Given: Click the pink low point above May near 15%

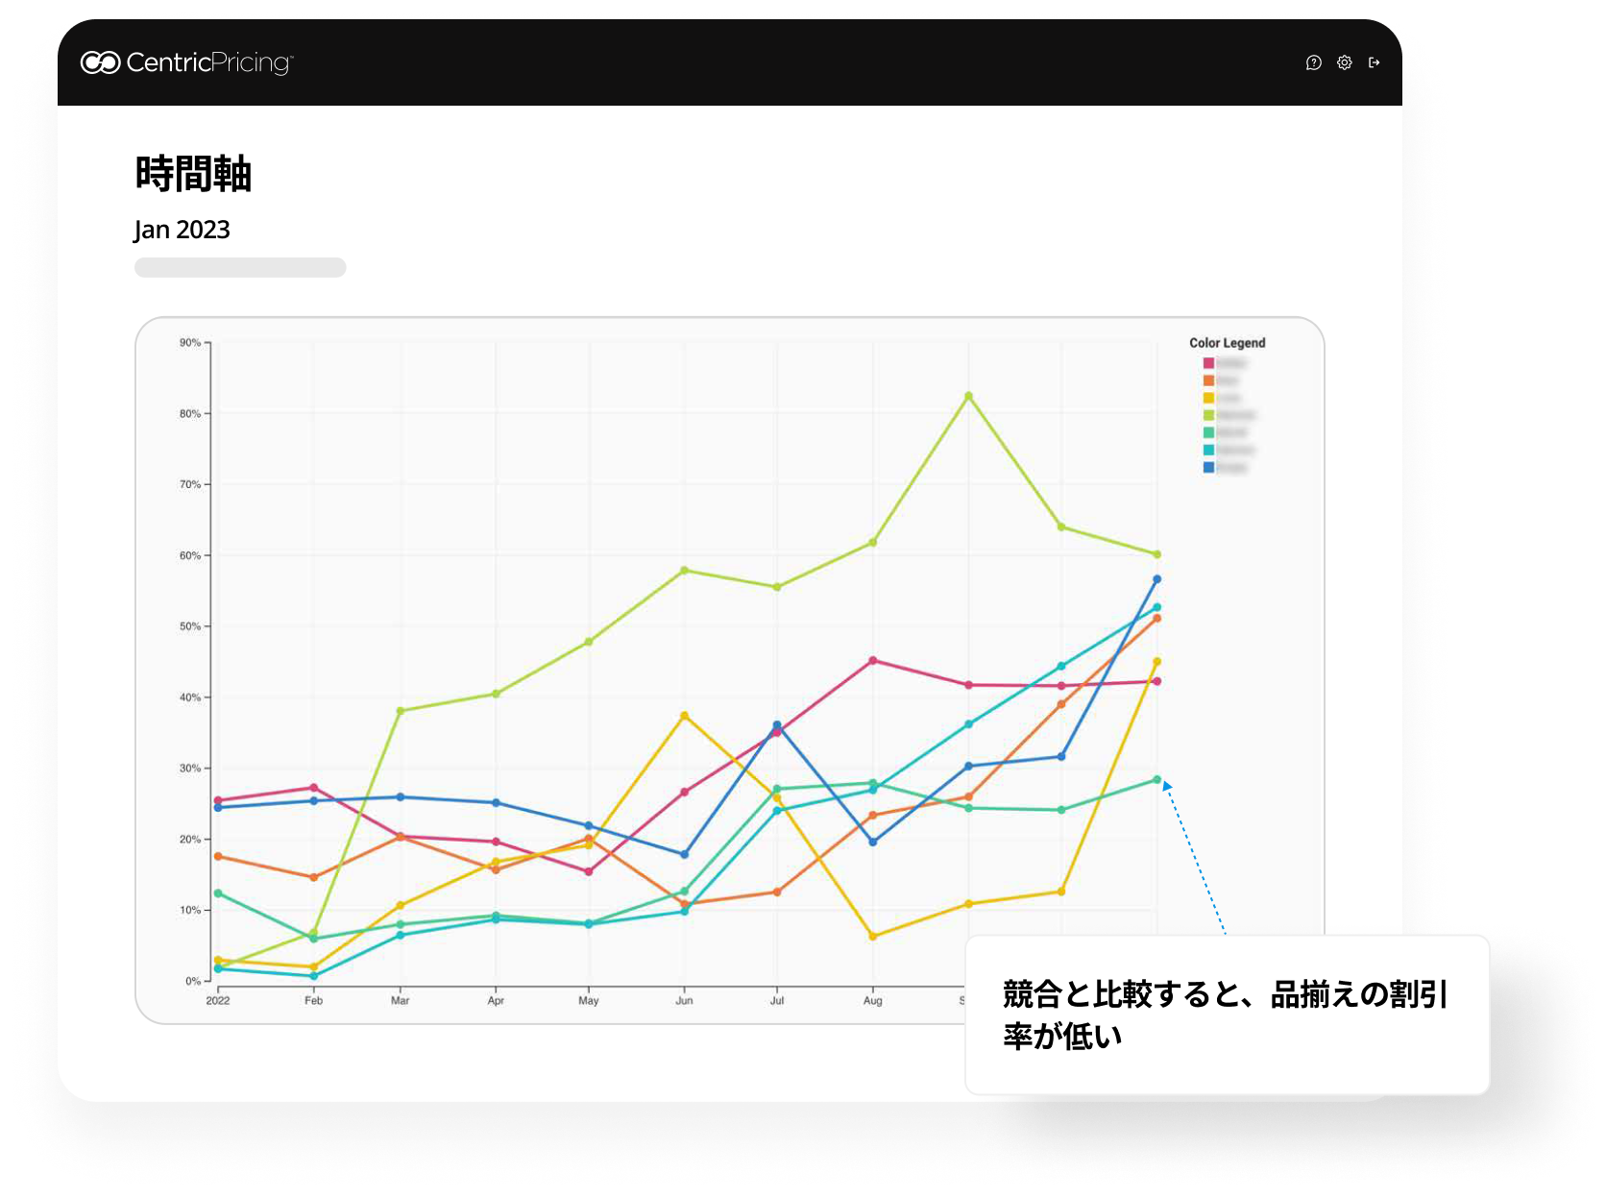Looking at the screenshot, I should pos(589,872).
